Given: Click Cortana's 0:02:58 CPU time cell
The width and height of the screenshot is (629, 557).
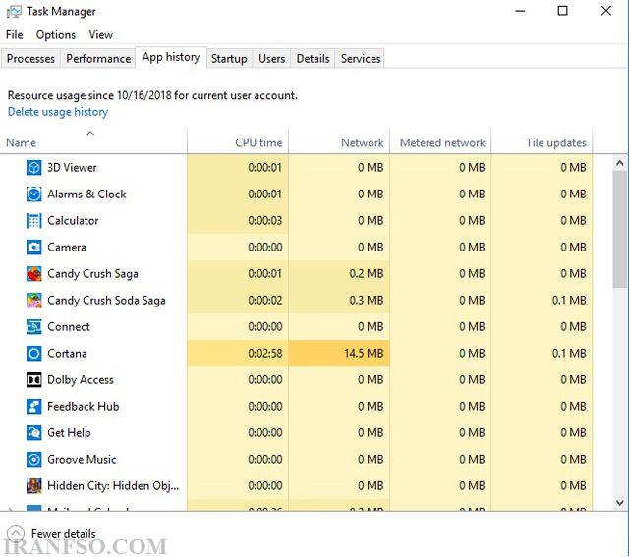Looking at the screenshot, I should (x=238, y=354).
